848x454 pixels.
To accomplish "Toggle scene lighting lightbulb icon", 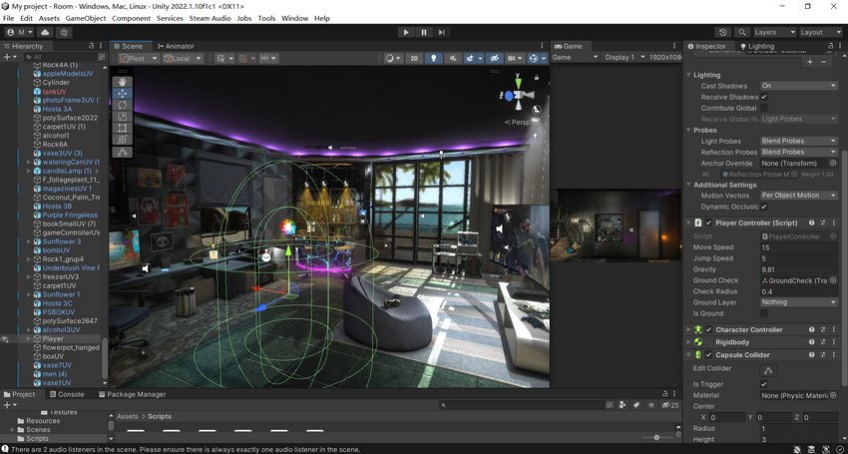I will 433,58.
